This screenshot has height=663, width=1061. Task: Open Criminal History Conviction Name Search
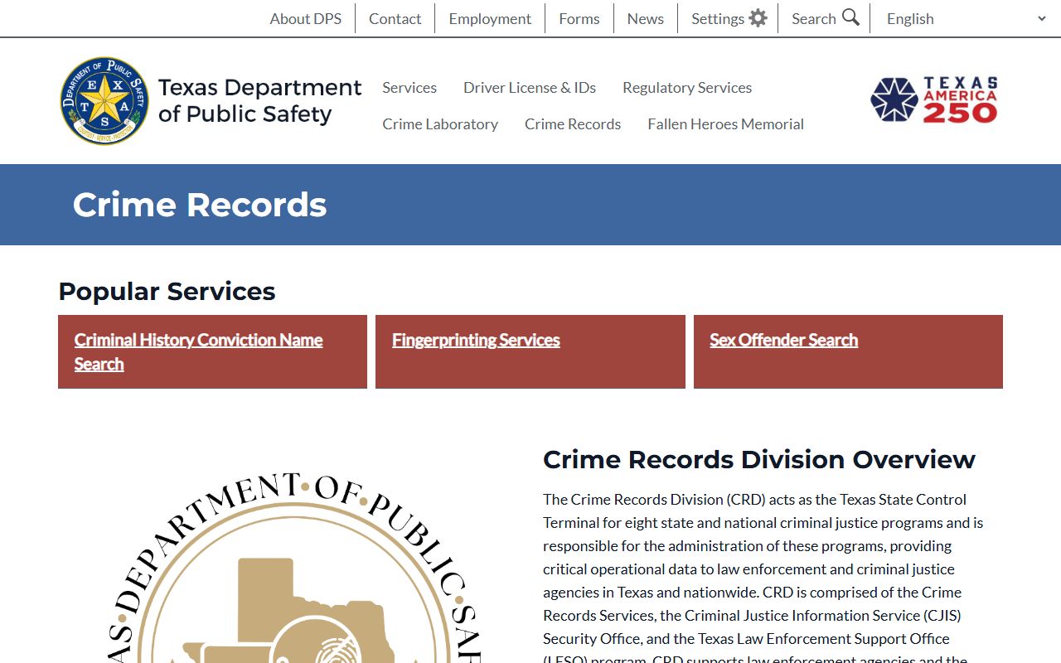click(x=199, y=351)
